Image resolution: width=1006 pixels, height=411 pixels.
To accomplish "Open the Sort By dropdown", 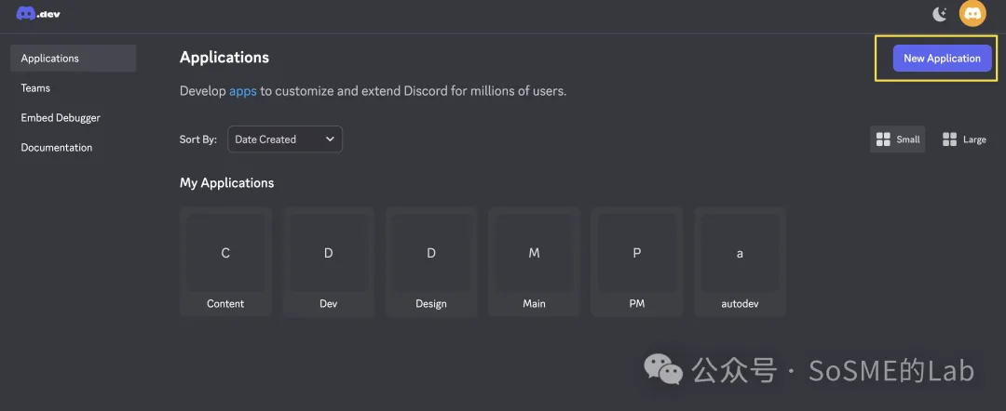I will 284,139.
